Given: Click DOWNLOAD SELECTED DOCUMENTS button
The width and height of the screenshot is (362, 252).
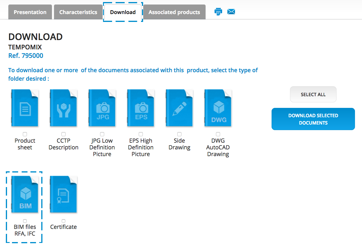Looking at the screenshot, I should tap(313, 119).
